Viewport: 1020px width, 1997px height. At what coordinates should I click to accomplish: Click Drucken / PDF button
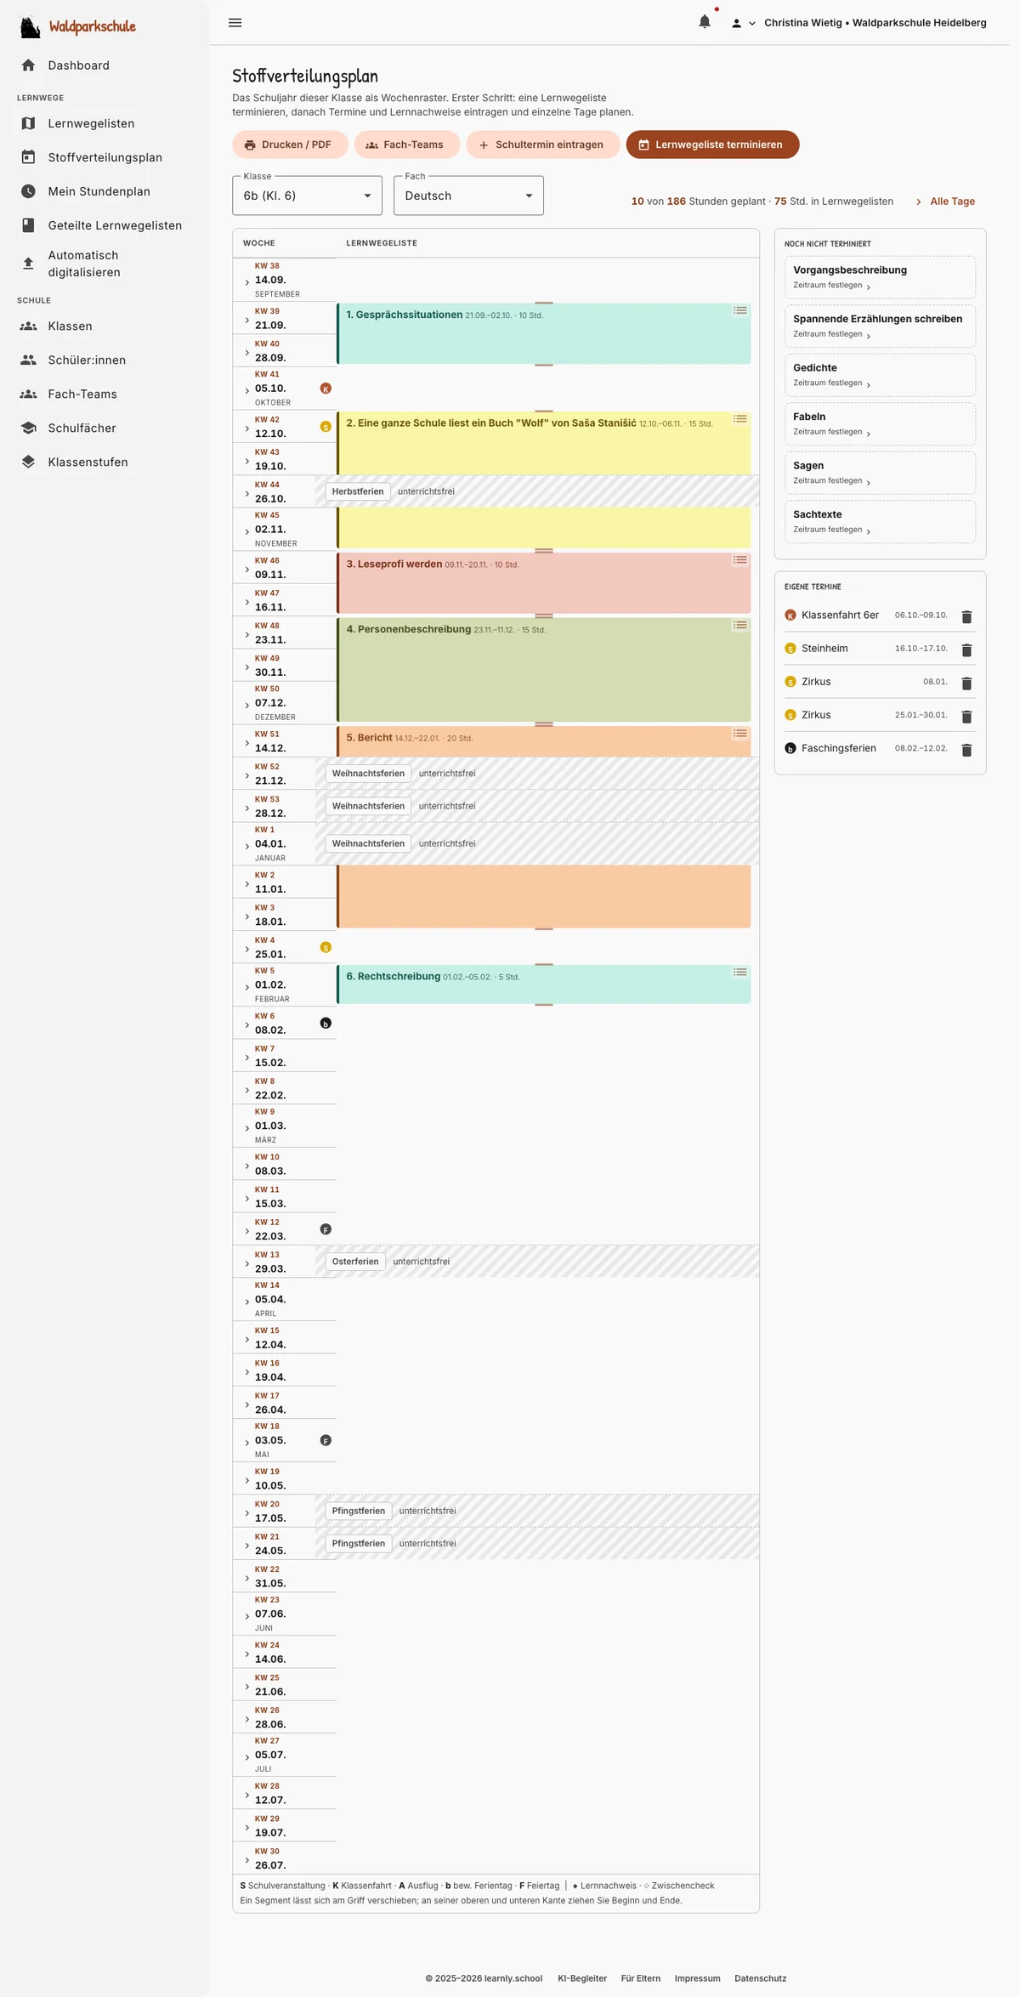point(290,145)
